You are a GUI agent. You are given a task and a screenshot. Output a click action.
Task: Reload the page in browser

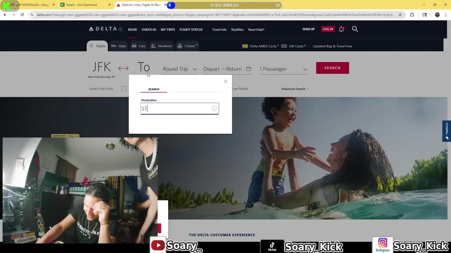point(22,15)
